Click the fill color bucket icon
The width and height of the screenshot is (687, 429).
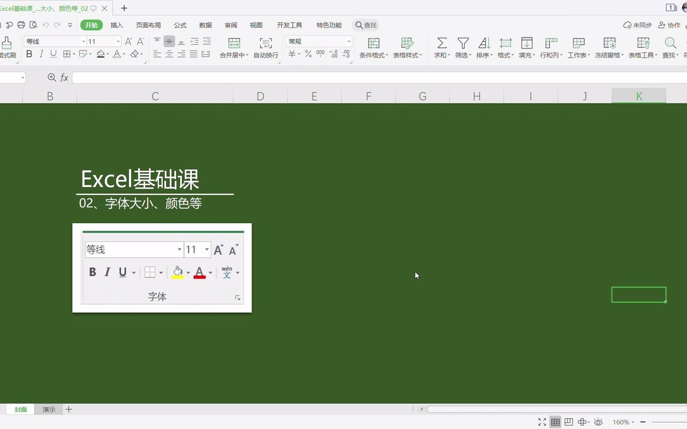(x=101, y=54)
